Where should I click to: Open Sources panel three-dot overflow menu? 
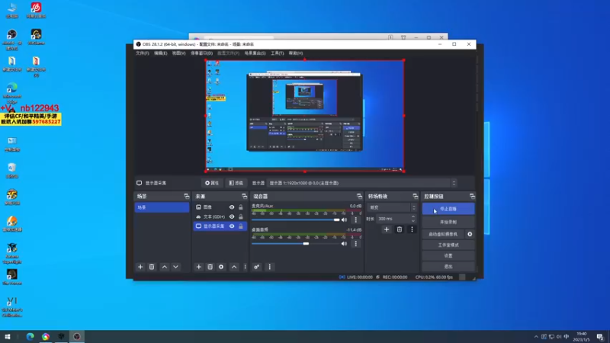coord(245,267)
